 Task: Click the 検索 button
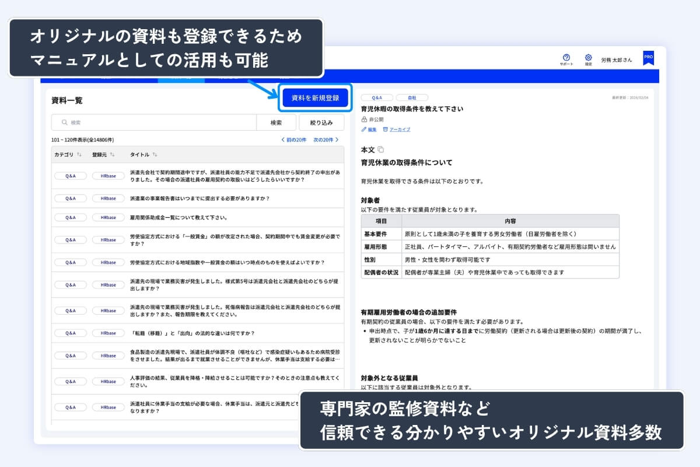pos(276,123)
